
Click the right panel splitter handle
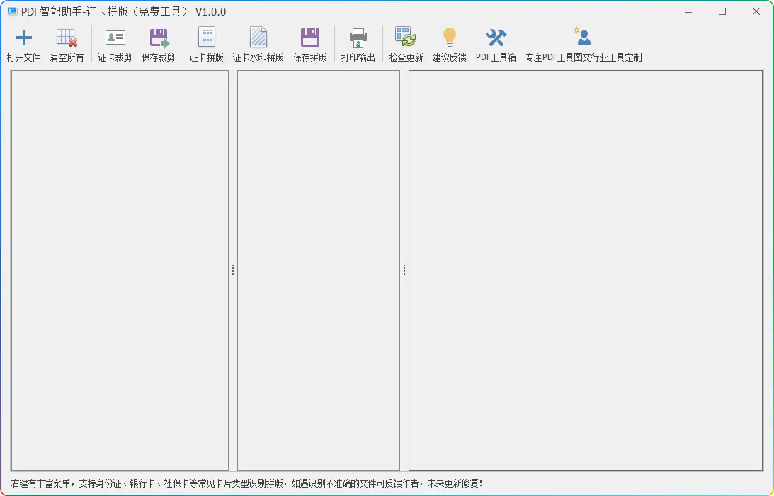(x=404, y=269)
